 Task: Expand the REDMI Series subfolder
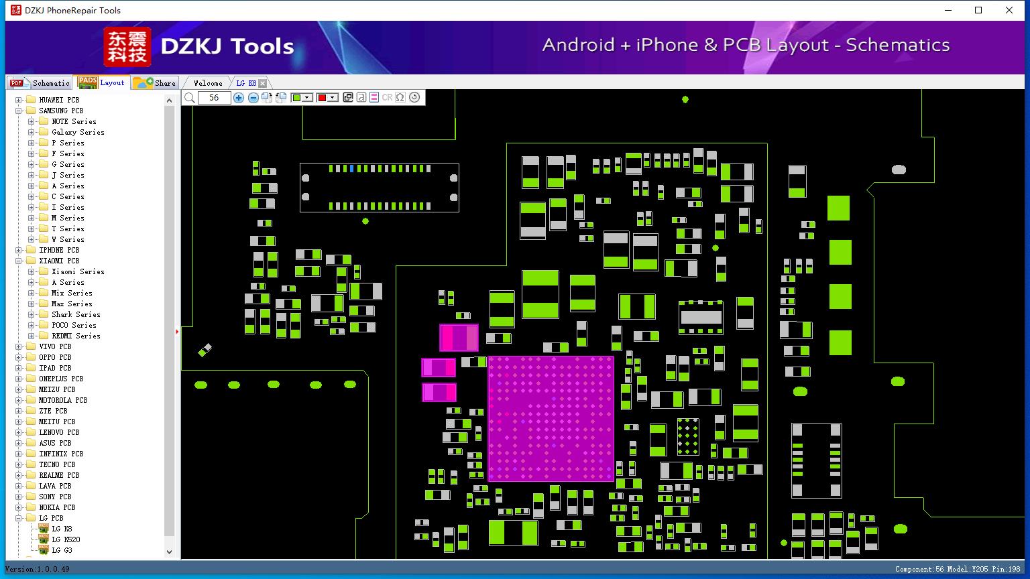coord(31,336)
